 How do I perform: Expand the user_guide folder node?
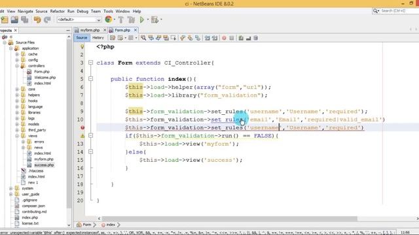tap(10, 195)
